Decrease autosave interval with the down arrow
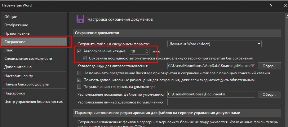 pyautogui.click(x=147, y=53)
